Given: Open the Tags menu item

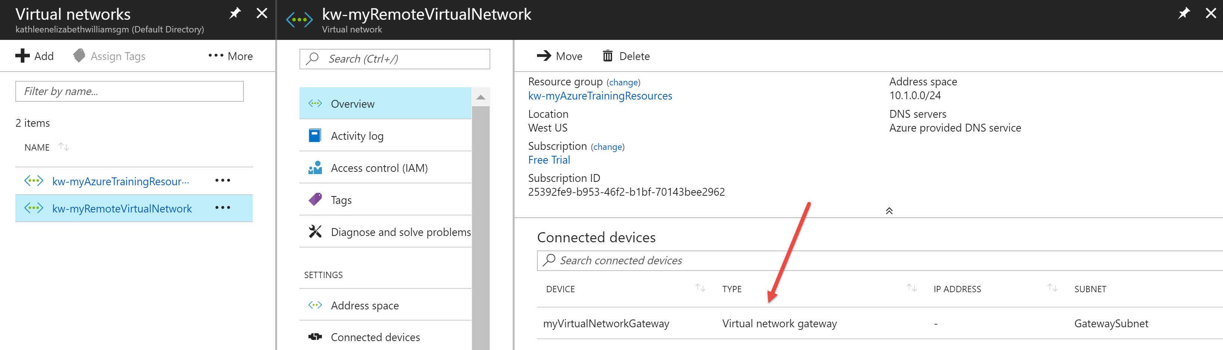Looking at the screenshot, I should click(385, 200).
